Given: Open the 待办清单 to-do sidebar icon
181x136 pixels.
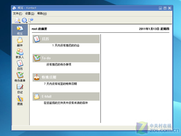Looking at the screenshot, I should pyautogui.click(x=20, y=77).
